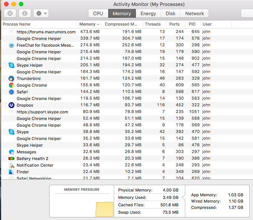Click the PID 1051 cell

pos(194,111)
